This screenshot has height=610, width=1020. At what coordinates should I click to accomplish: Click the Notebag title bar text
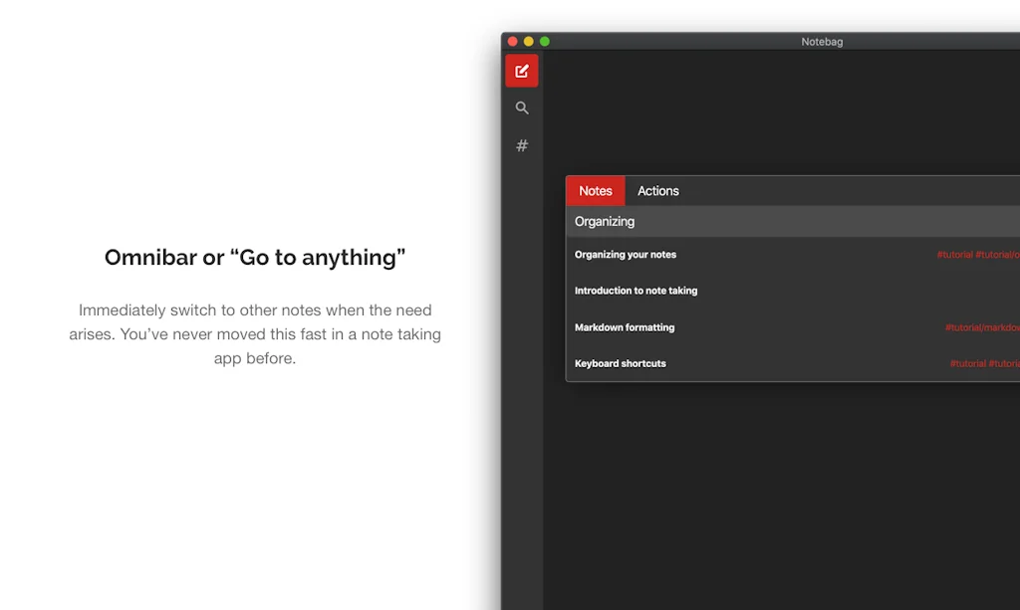822,41
